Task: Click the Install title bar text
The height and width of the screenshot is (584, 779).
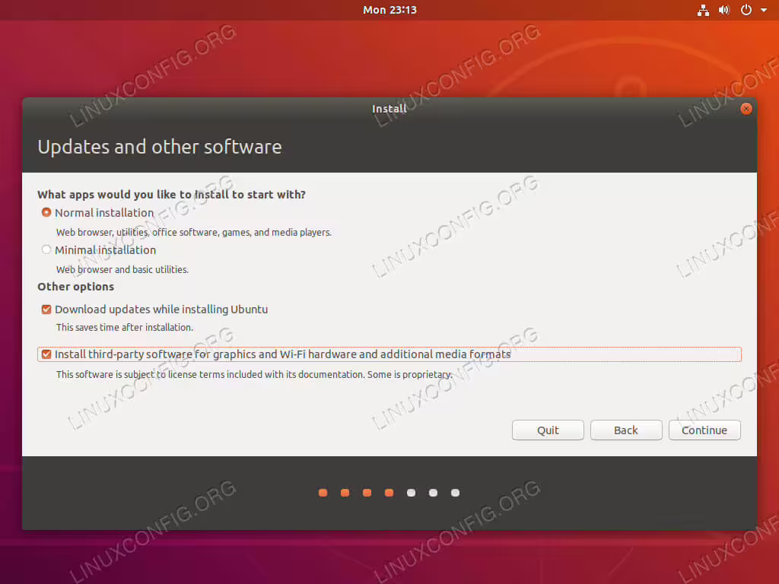Action: click(x=389, y=109)
